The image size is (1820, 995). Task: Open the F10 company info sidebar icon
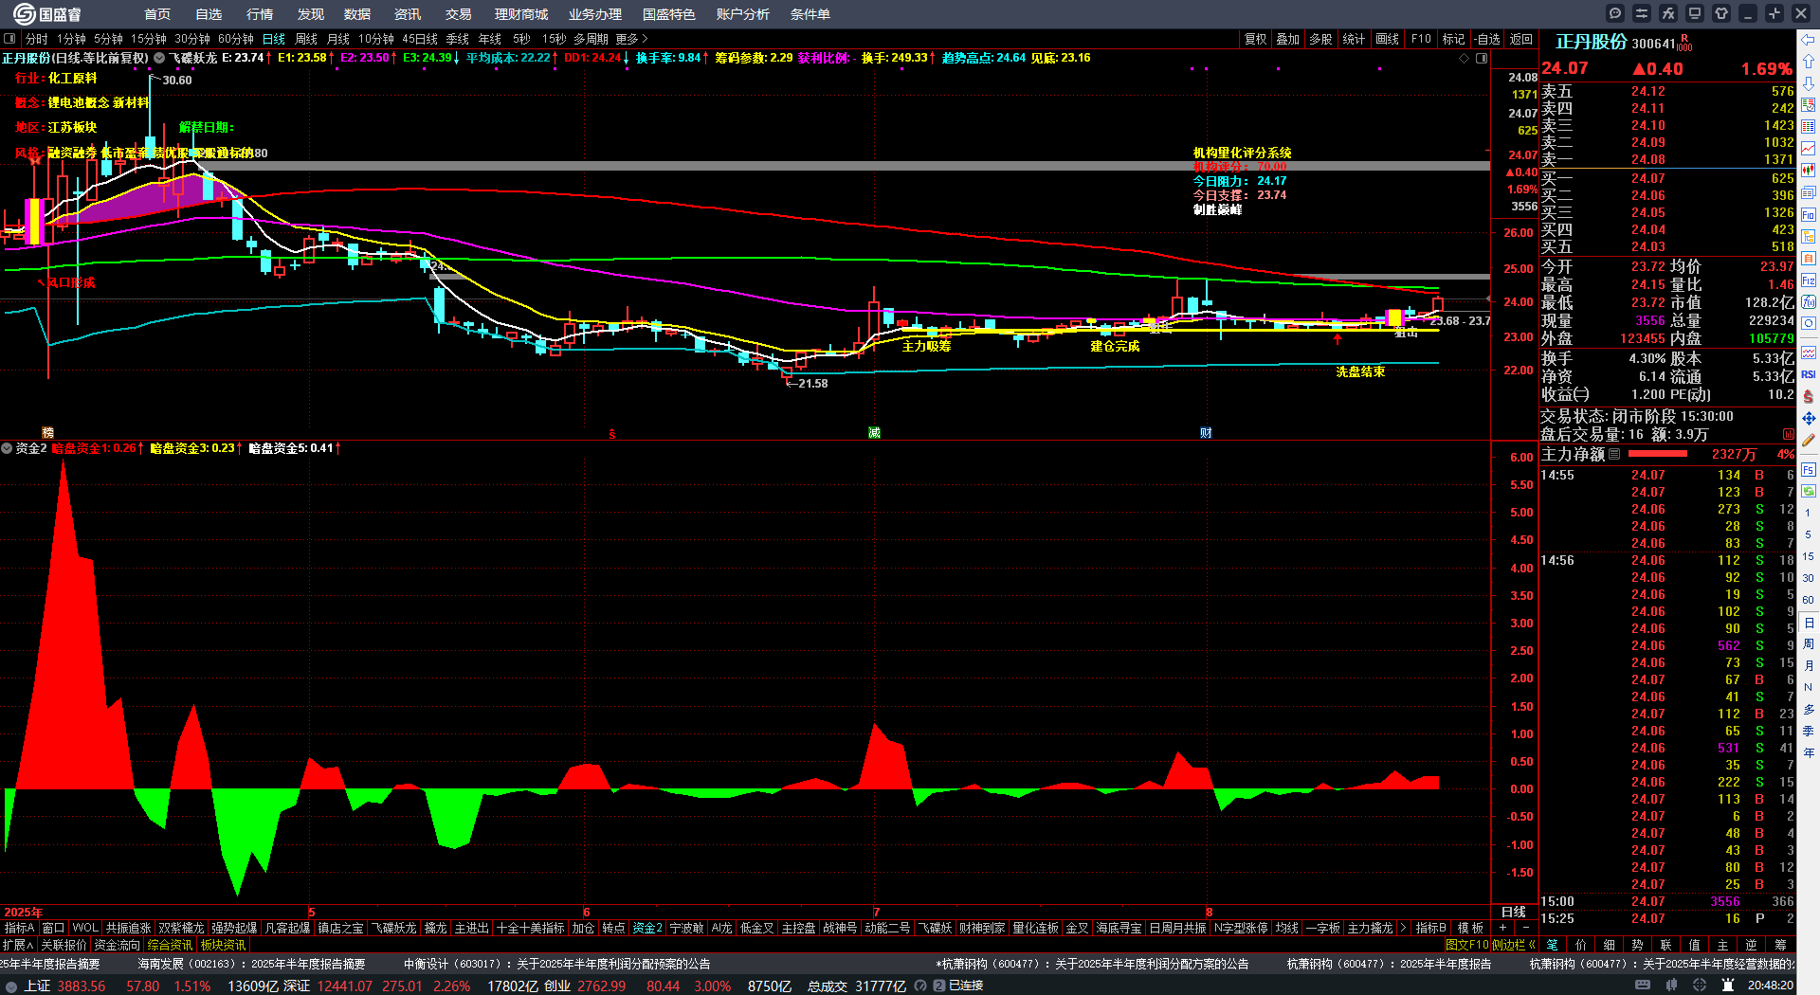(x=1809, y=215)
